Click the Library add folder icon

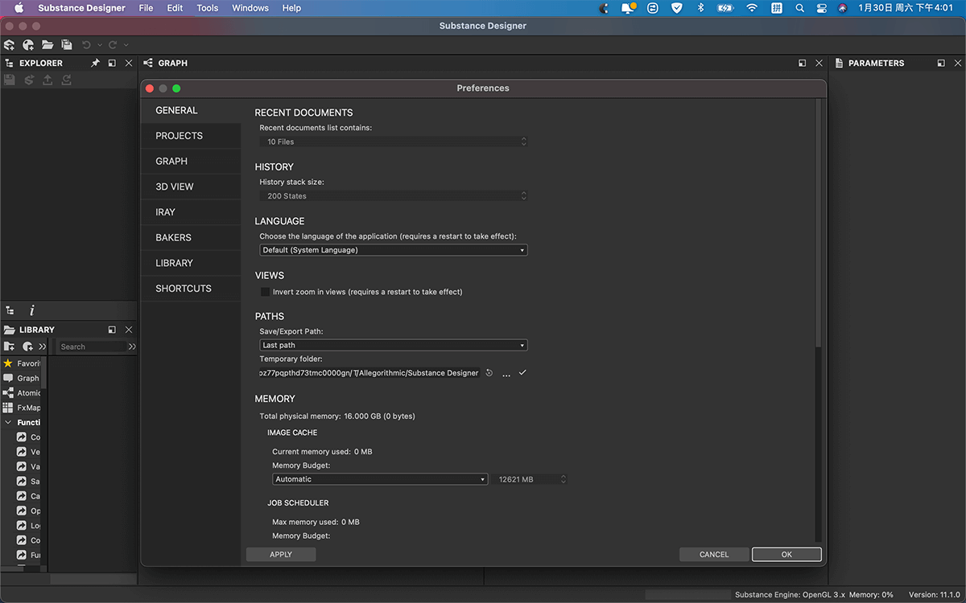10,347
